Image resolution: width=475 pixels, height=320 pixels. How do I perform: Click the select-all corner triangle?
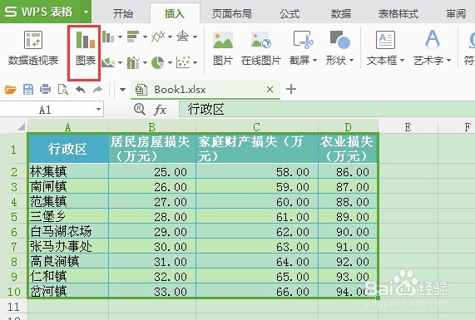click(x=21, y=126)
